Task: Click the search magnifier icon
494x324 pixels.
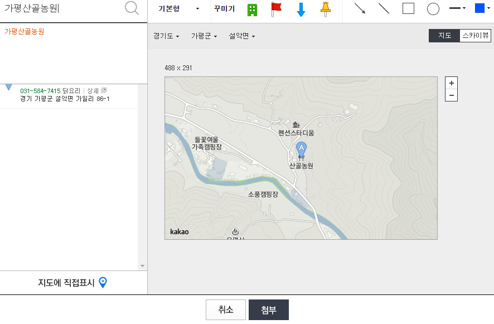Action: tap(132, 8)
